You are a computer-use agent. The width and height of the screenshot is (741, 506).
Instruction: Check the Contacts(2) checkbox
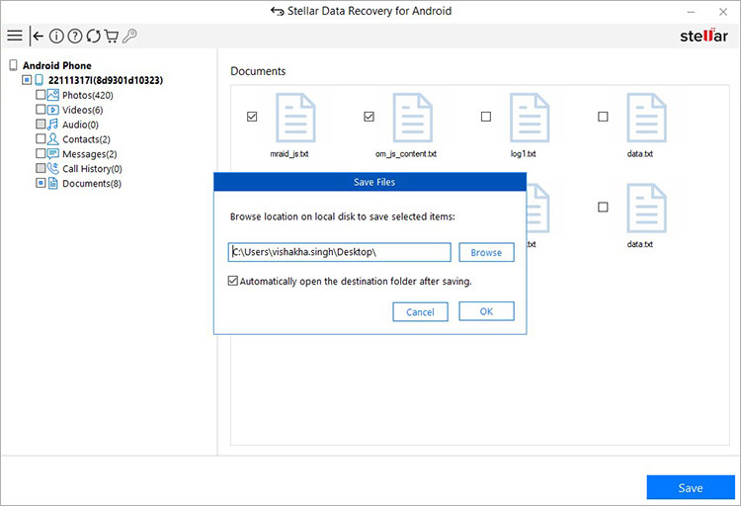tap(41, 138)
